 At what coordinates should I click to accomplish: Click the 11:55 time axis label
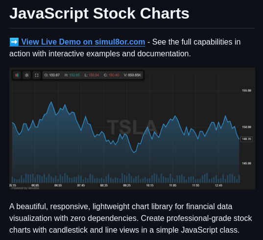point(196,185)
